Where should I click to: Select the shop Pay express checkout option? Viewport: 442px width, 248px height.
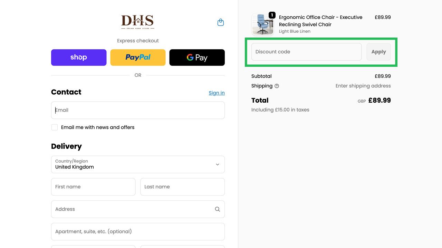point(79,57)
